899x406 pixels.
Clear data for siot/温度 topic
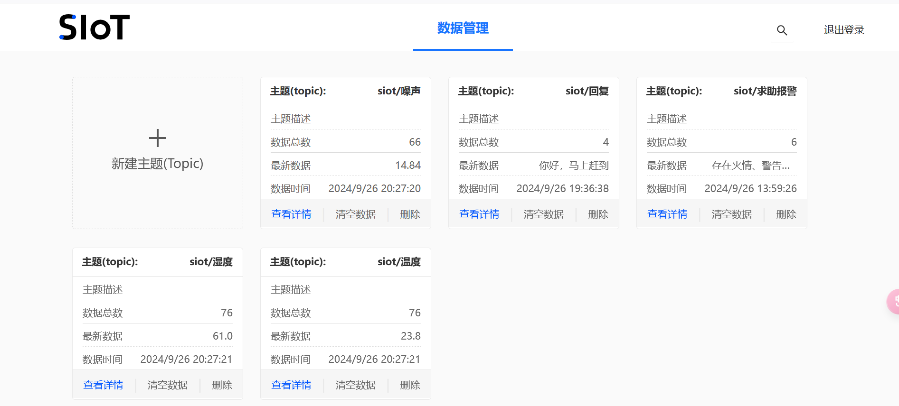[x=356, y=385]
